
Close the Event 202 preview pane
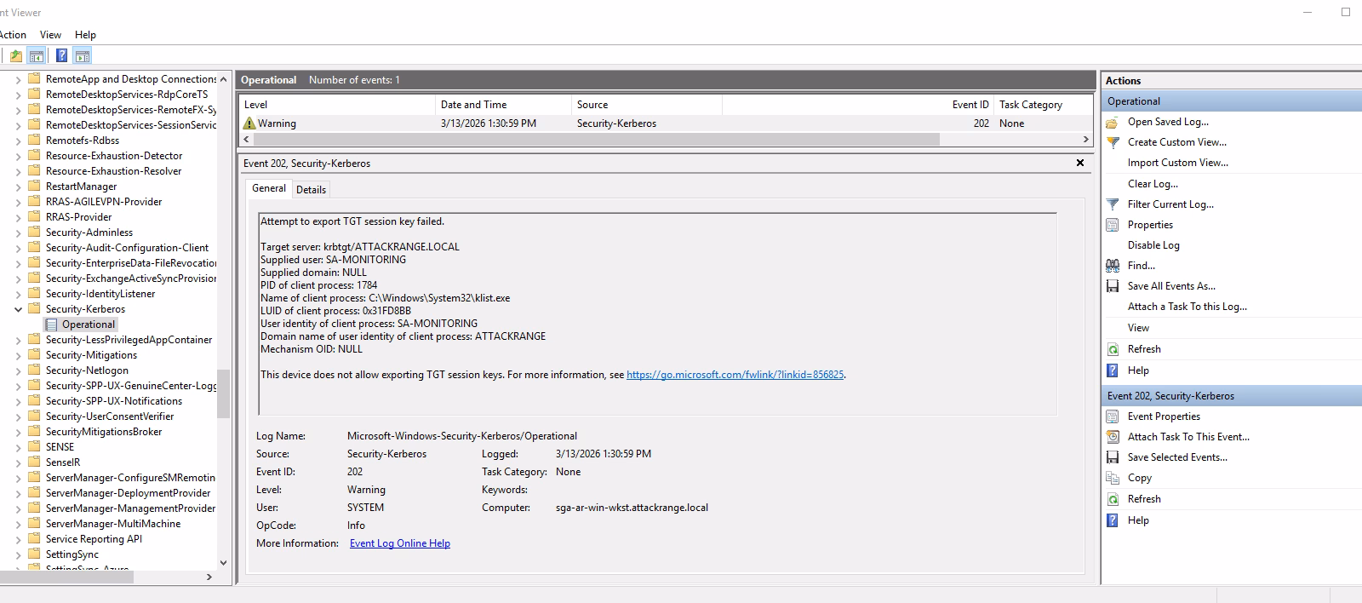pyautogui.click(x=1079, y=163)
